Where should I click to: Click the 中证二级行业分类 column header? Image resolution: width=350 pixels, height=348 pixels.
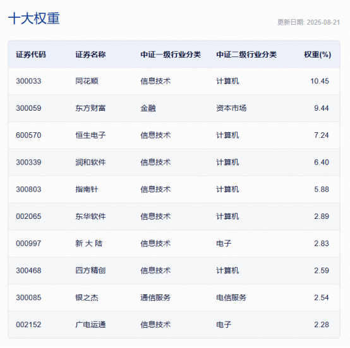point(246,54)
